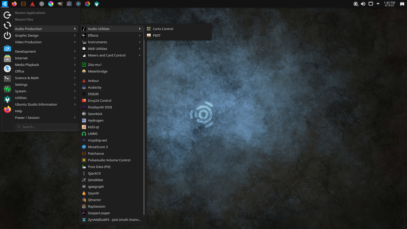The height and width of the screenshot is (229, 407).
Task: Open Ubuntu Studio Information
Action: [36, 104]
